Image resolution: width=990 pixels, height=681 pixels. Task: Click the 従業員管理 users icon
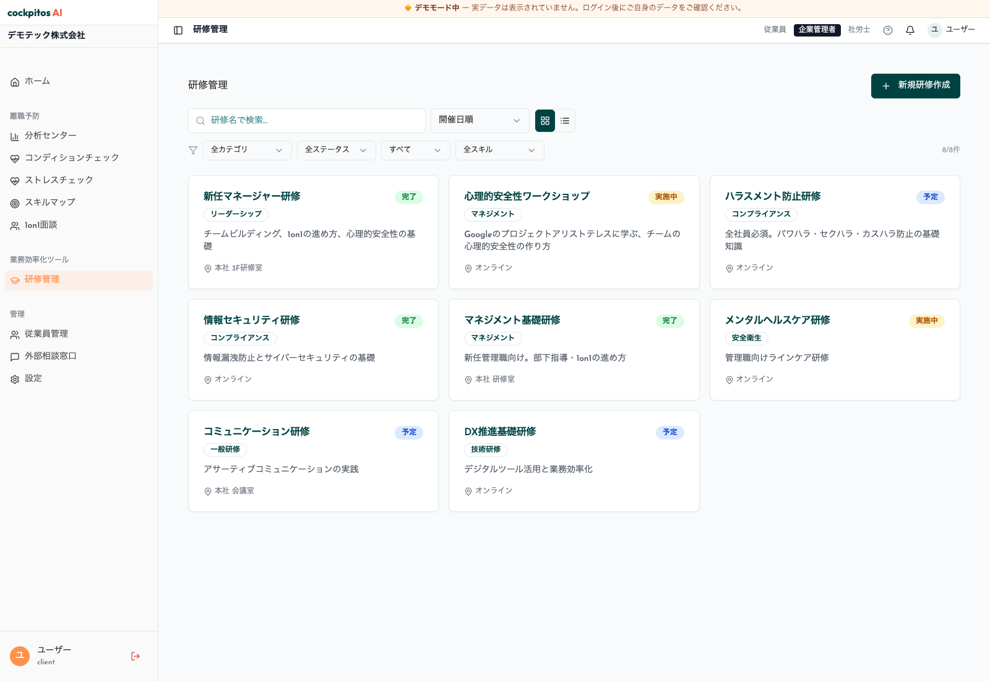(15, 334)
